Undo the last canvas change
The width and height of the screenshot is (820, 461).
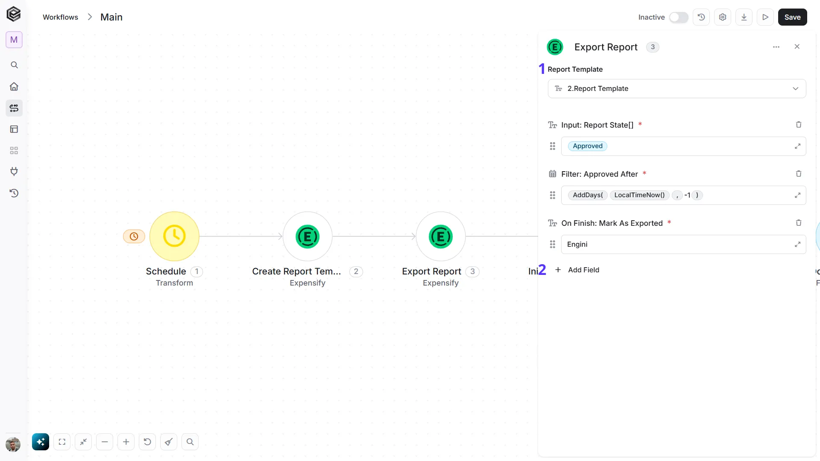pyautogui.click(x=147, y=442)
